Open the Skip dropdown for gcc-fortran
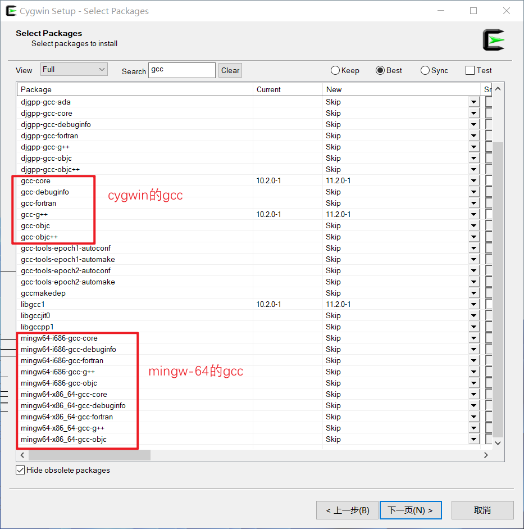 point(473,203)
